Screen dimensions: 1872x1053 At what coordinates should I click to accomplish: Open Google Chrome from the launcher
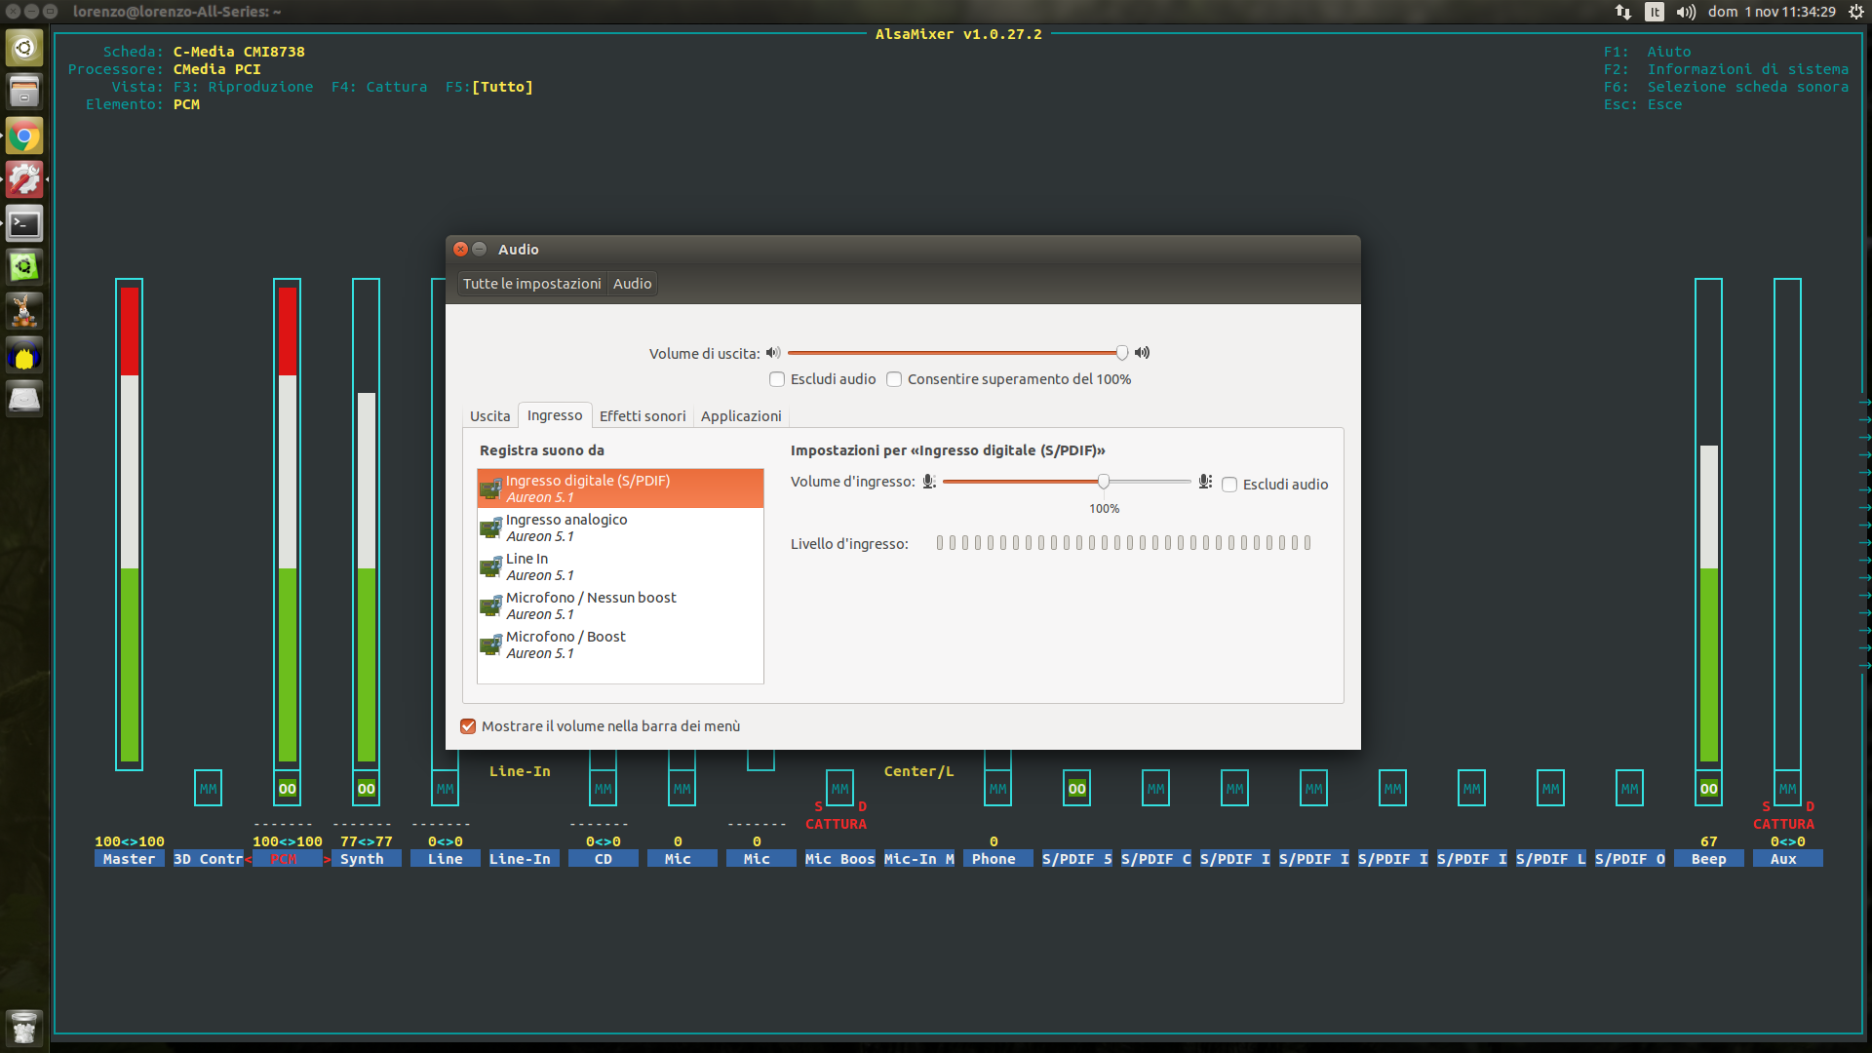pos(24,136)
